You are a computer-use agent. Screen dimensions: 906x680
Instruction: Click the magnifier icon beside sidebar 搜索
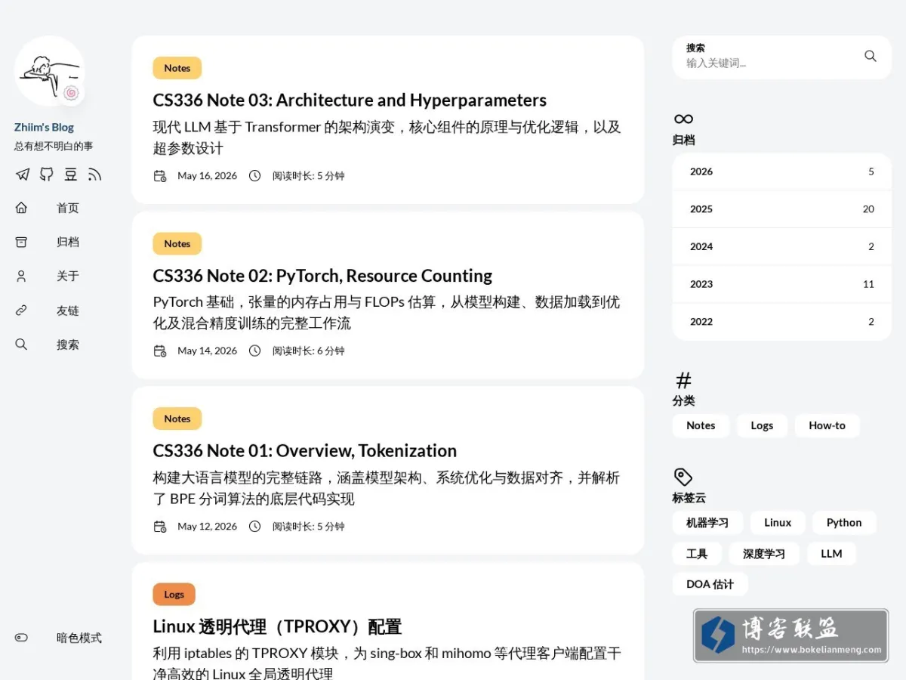21,345
